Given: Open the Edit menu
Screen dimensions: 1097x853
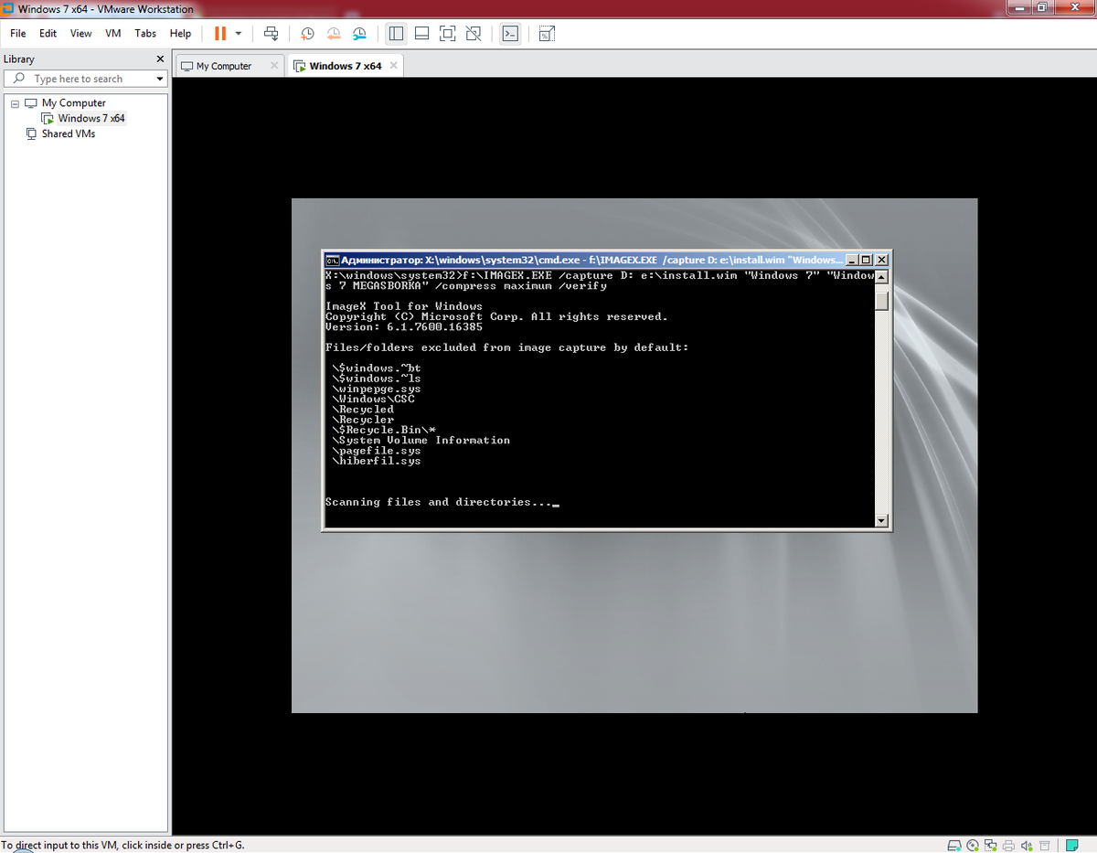Looking at the screenshot, I should tap(48, 33).
